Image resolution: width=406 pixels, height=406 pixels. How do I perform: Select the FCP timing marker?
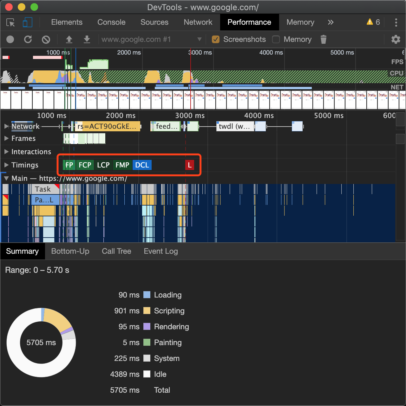pyautogui.click(x=85, y=165)
